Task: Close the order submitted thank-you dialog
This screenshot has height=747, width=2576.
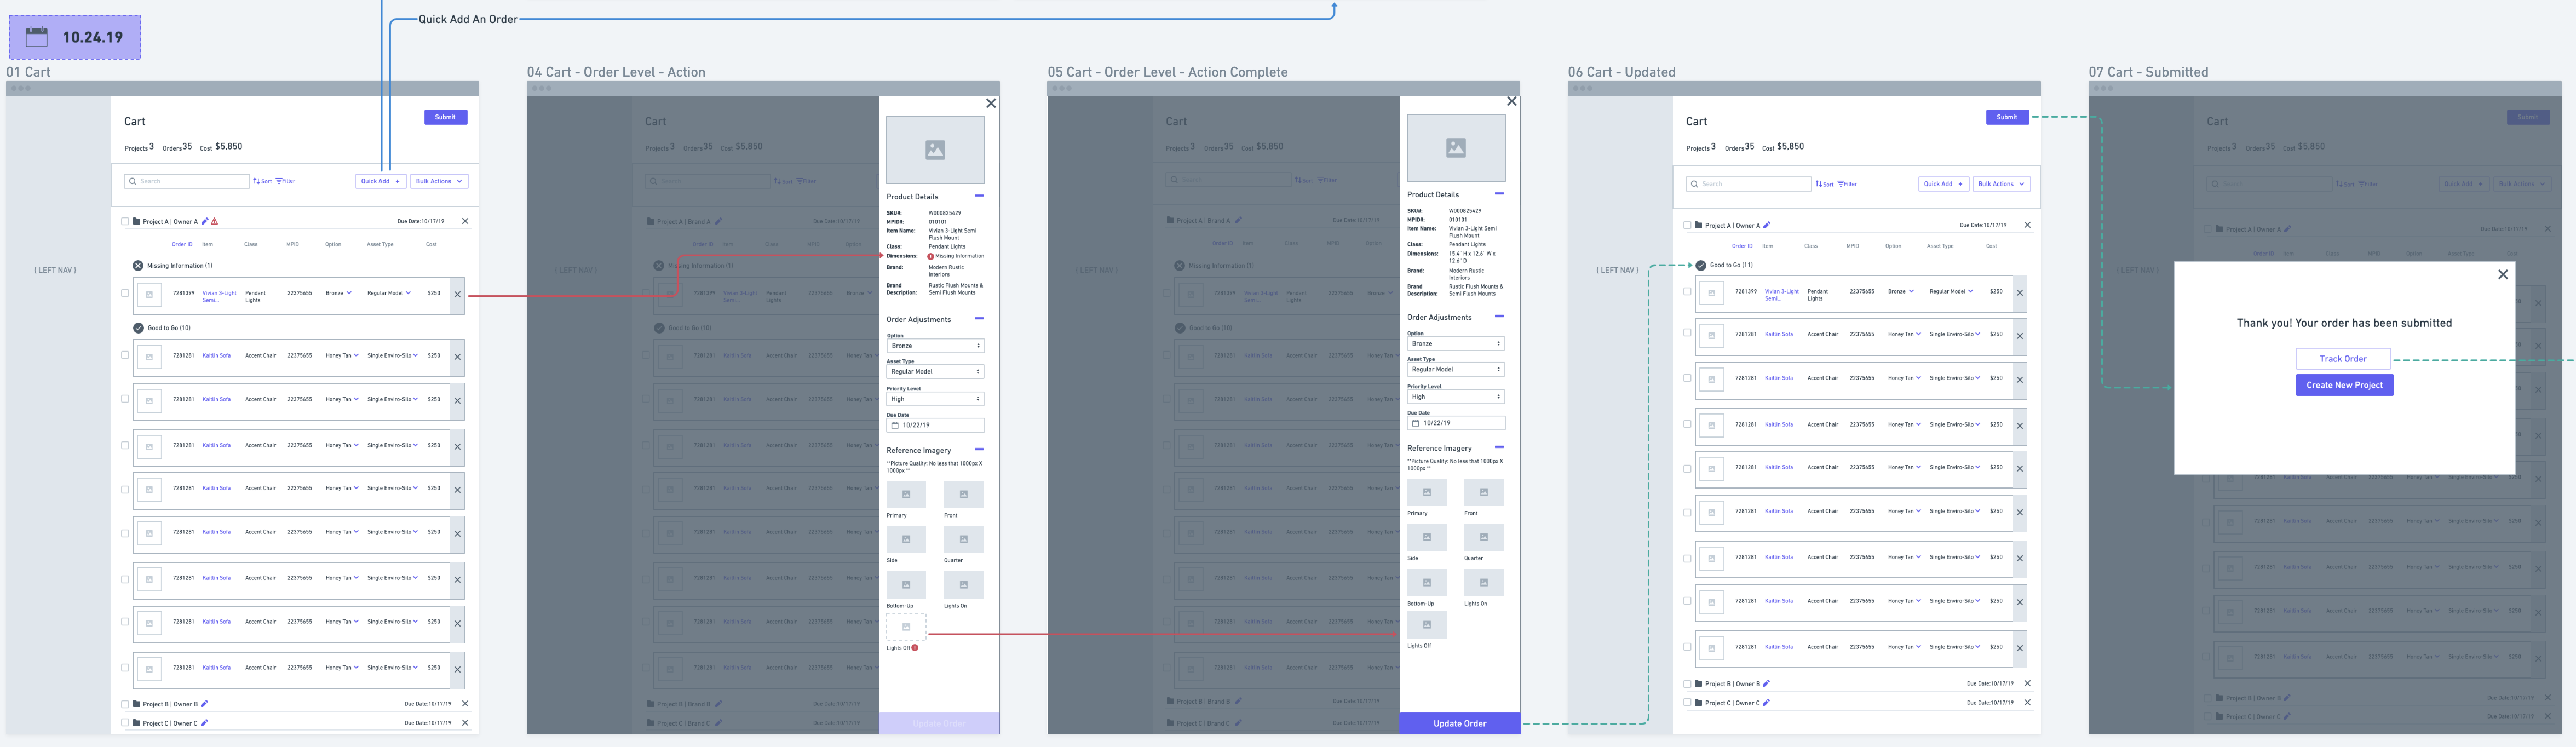Action: coord(2502,274)
